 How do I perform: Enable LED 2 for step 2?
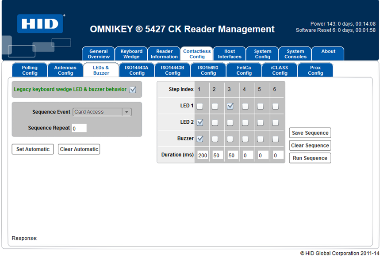[x=215, y=122]
